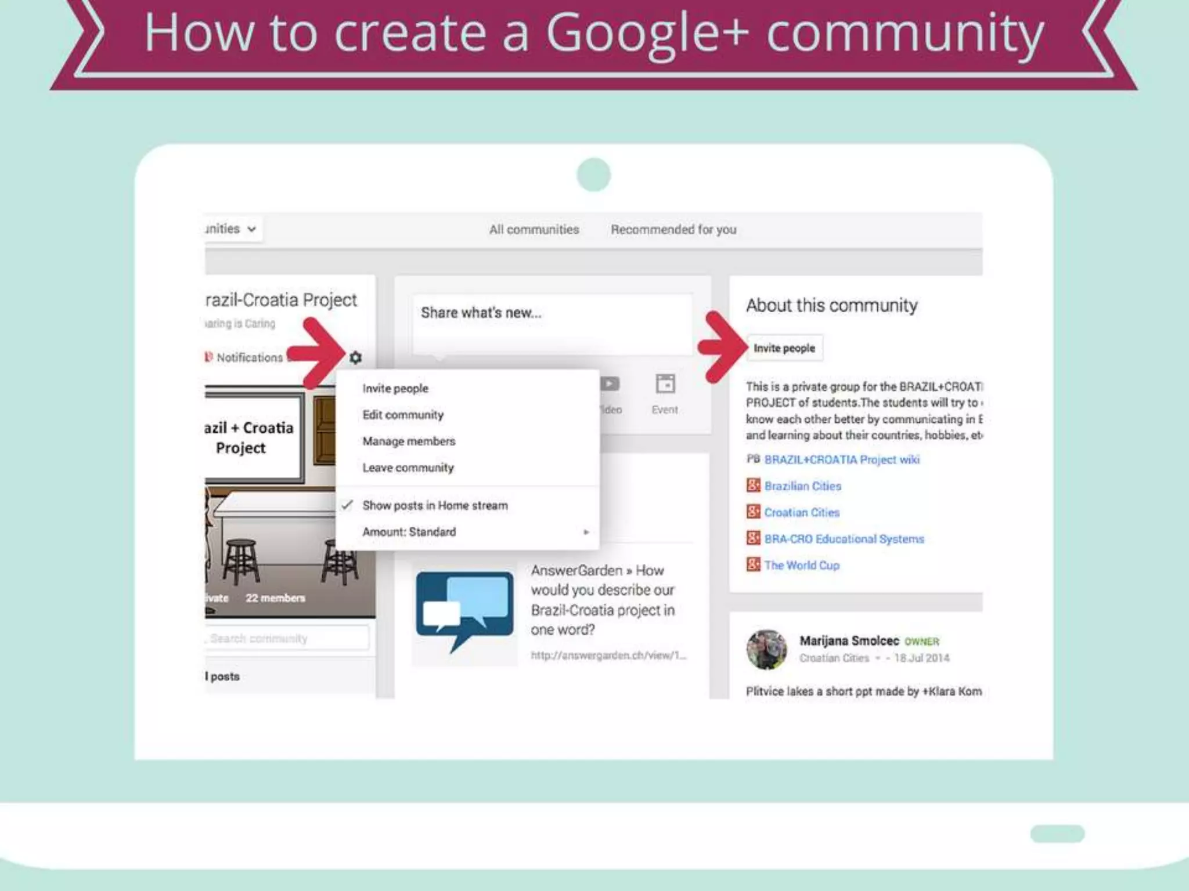
Task: Open the Communities dropdown chevron
Action: click(251, 229)
